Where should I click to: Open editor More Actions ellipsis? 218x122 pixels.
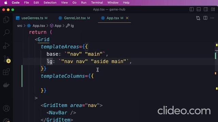212,18
